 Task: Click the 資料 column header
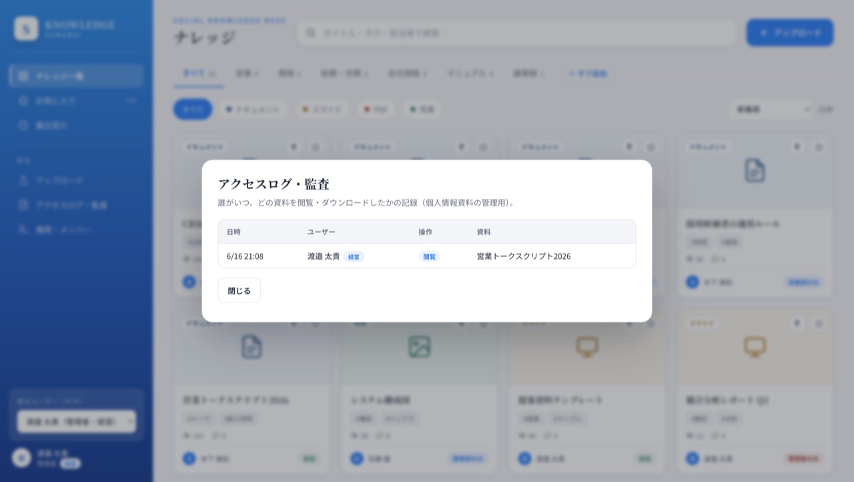click(x=484, y=232)
